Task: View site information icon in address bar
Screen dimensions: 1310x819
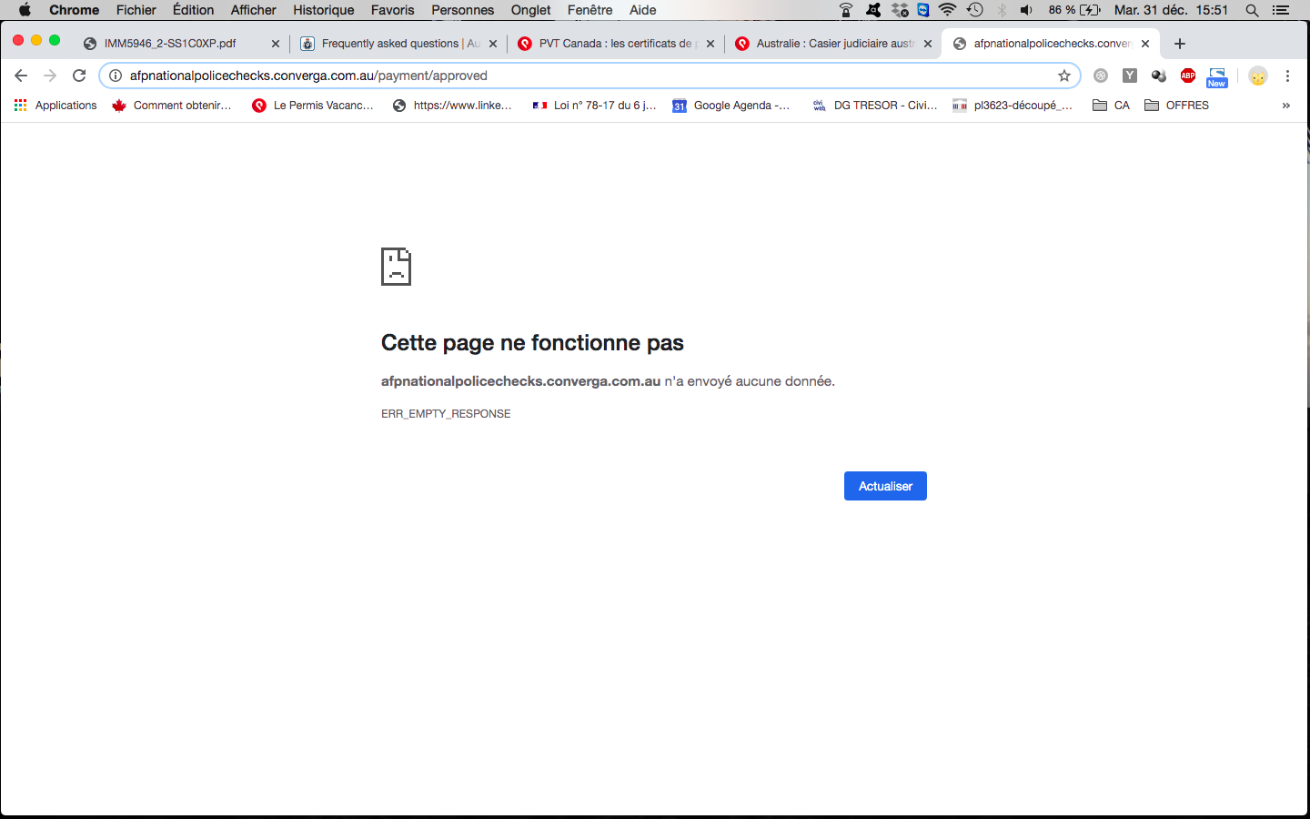Action: pyautogui.click(x=116, y=76)
